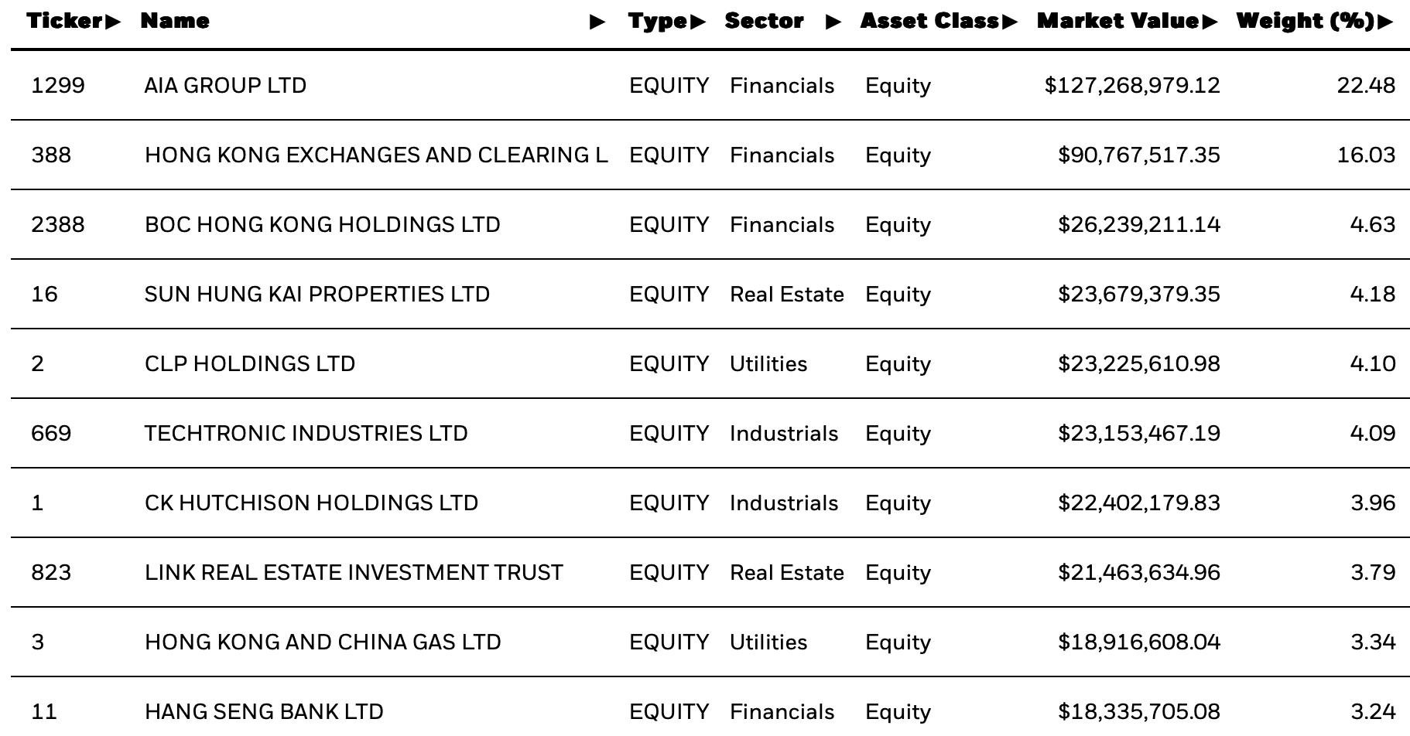Open HONG KONG EXCHANGES AND CLEARING entry
This screenshot has height=736, width=1410.
click(376, 155)
